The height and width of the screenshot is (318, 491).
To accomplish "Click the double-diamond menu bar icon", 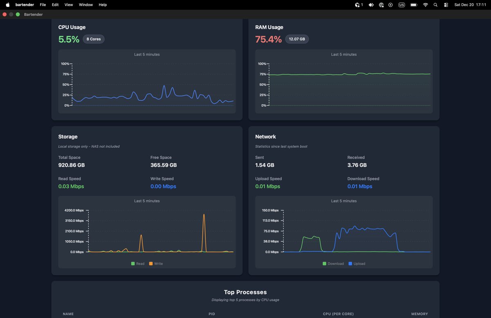I will pos(371,5).
